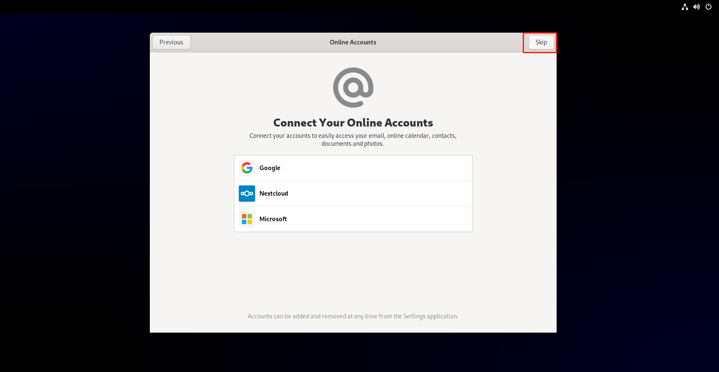Select the Google account label
The image size is (719, 372).
point(270,168)
